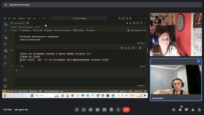Open the Selection menu
Screen dimensions: 204x115
click(21, 19)
